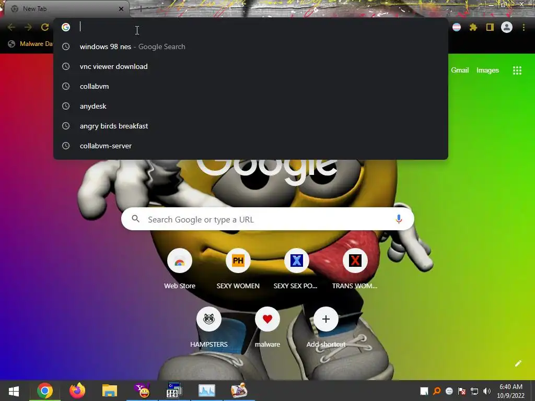This screenshot has height=401, width=535.
Task: Open the Windows Start menu
Action: coord(14,391)
